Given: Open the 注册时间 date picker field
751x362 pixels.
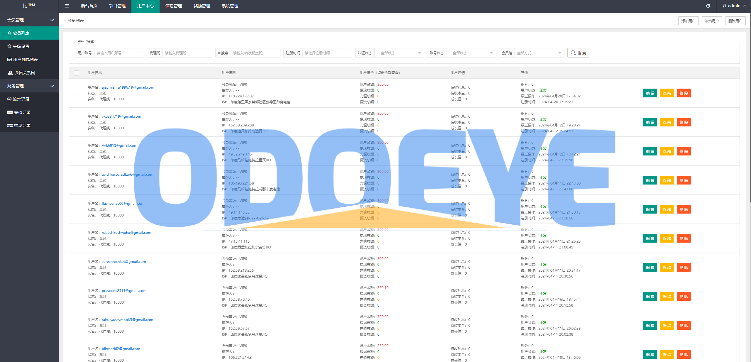Looking at the screenshot, I should tap(327, 53).
